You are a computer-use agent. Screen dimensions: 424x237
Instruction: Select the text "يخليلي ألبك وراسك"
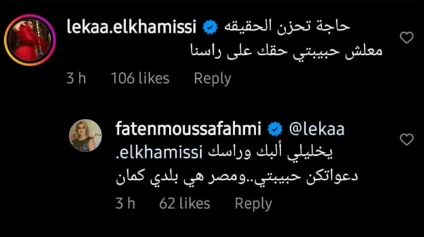270,152
